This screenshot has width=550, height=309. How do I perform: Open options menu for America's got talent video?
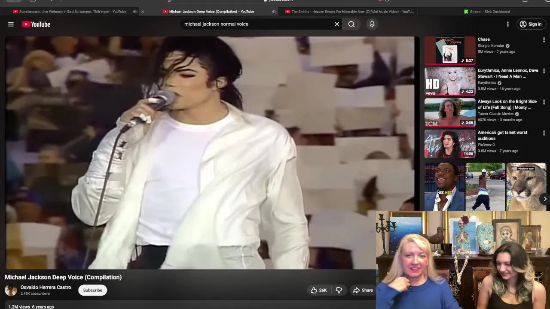pos(544,133)
